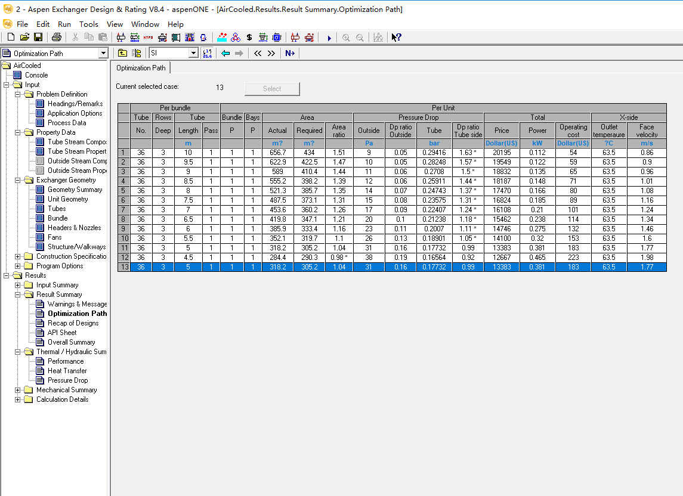683x496 pixels.
Task: Expand the Construction Specifications tree node
Action: coord(18,256)
